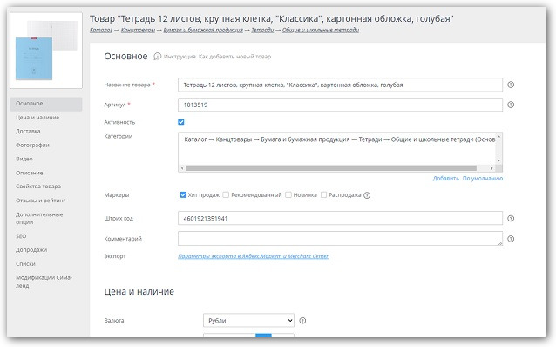Image resolution: width=556 pixels, height=347 pixels.
Task: Click the Канцтовары breadcrumb link
Action: click(x=138, y=30)
